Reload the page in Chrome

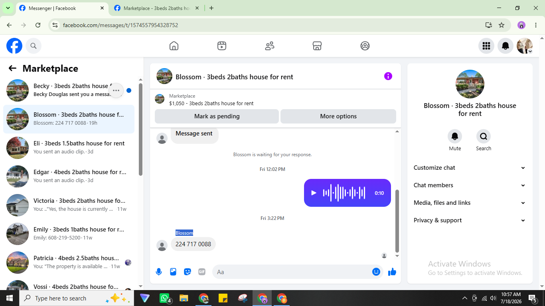pos(38,25)
